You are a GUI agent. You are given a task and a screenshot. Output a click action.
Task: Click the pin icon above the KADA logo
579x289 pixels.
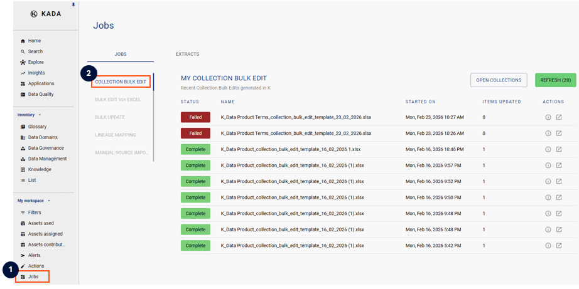(x=73, y=4)
